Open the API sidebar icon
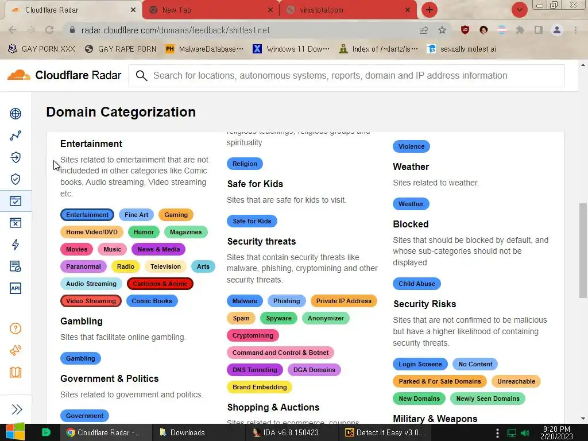 [x=16, y=288]
